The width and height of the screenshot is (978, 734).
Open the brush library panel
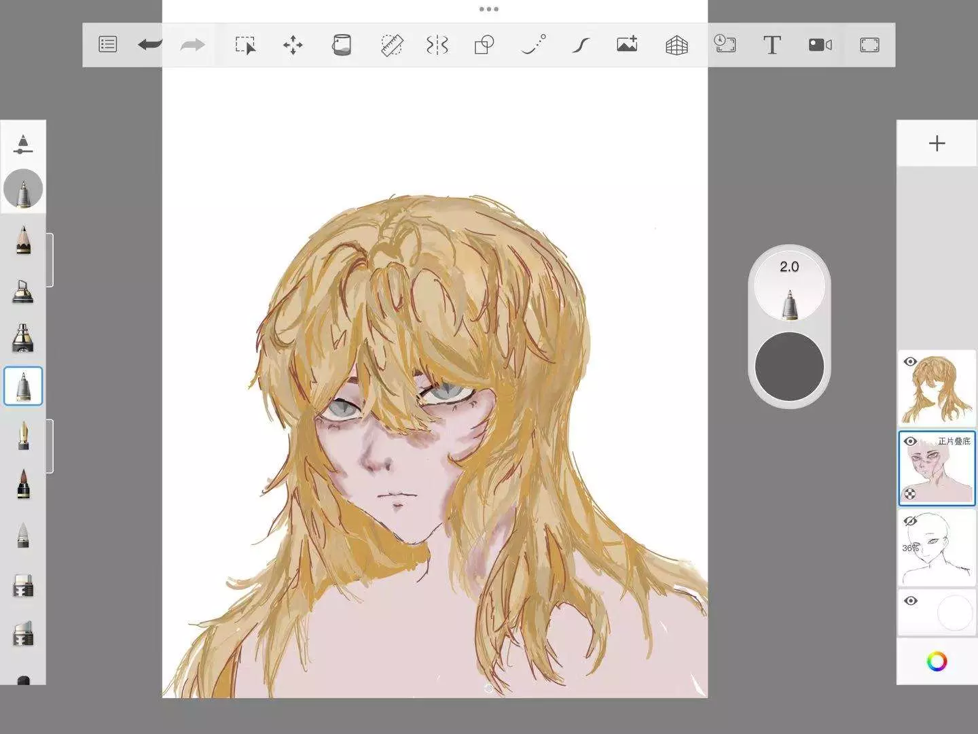pos(23,143)
